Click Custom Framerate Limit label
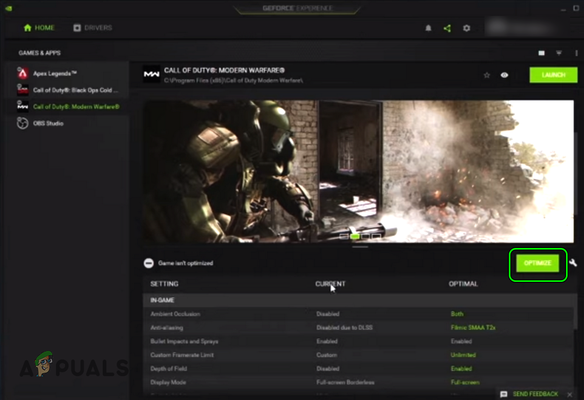The height and width of the screenshot is (400, 584). coord(182,355)
